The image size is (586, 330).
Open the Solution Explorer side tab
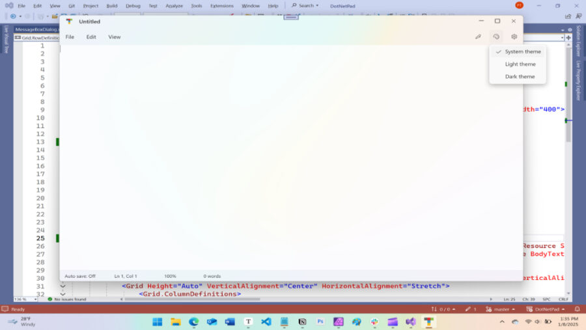coord(579,41)
